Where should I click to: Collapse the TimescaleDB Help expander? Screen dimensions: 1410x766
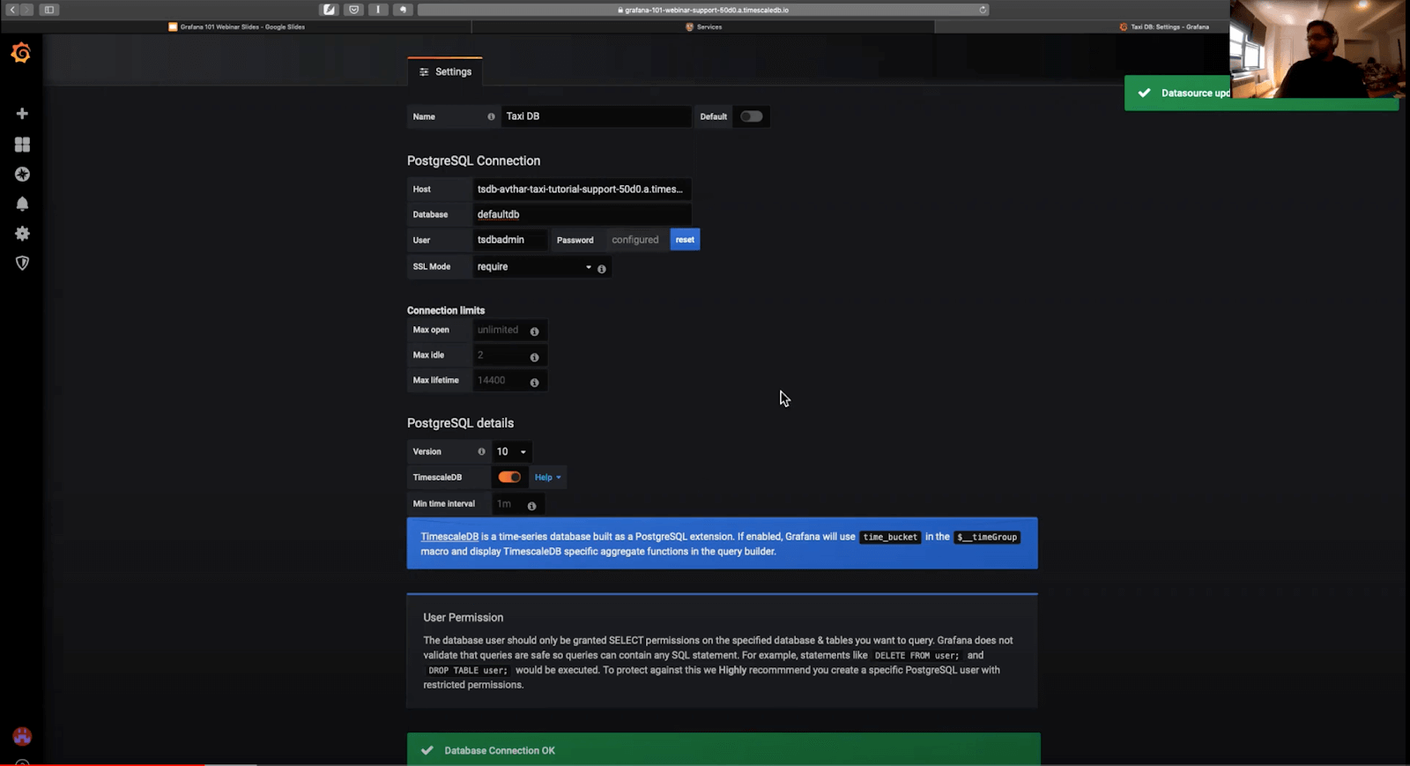coord(547,478)
